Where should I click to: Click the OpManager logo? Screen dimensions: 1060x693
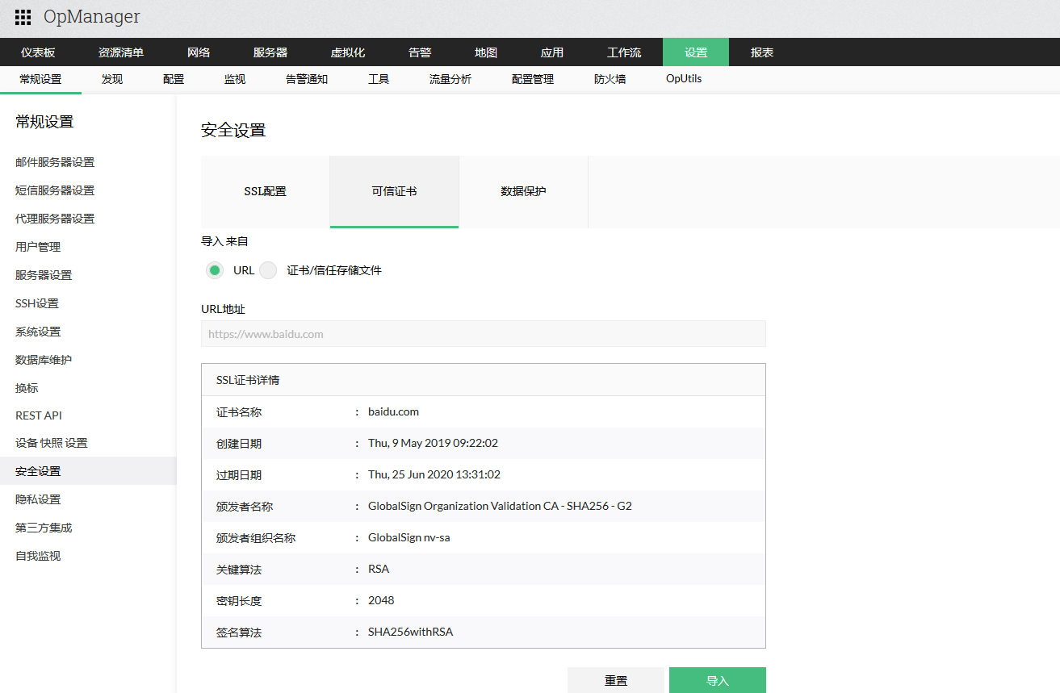(x=90, y=17)
